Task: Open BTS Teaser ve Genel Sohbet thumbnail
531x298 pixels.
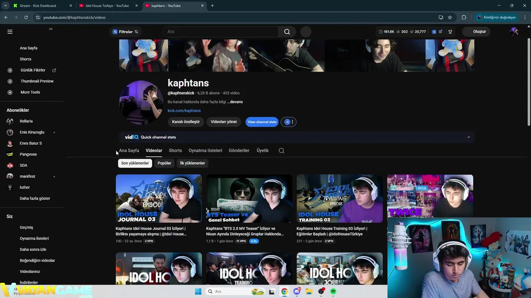Action: [249, 199]
